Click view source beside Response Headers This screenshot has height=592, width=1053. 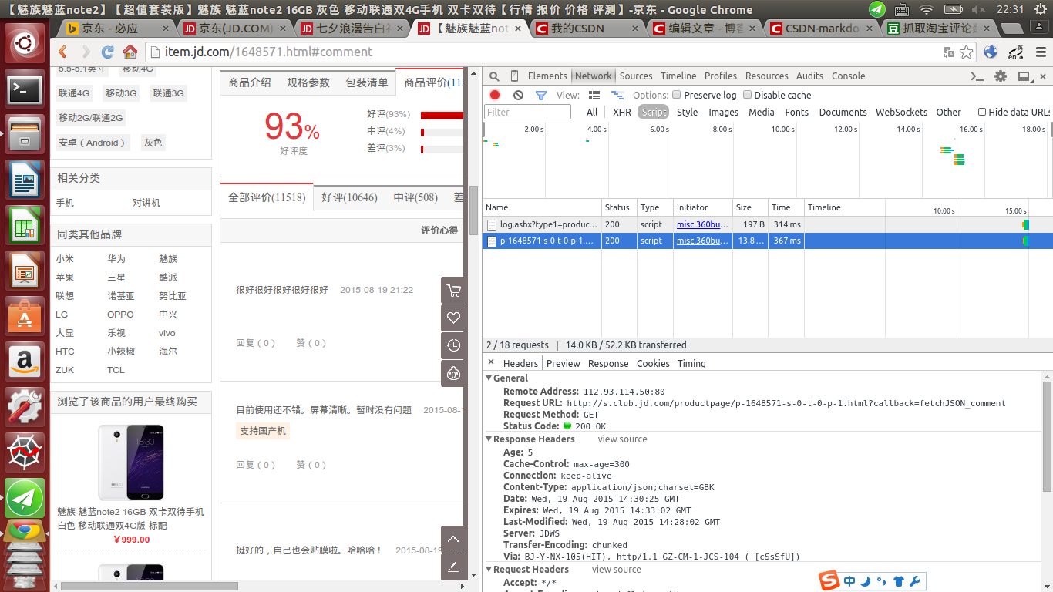click(x=622, y=439)
